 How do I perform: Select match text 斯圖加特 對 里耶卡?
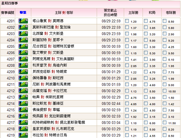click(x=48, y=40)
